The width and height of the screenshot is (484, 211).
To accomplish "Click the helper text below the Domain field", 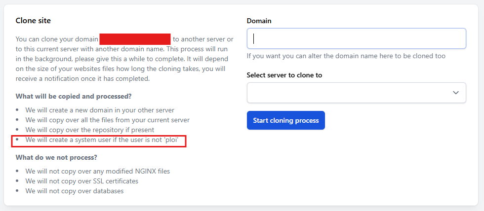I will 346,56.
